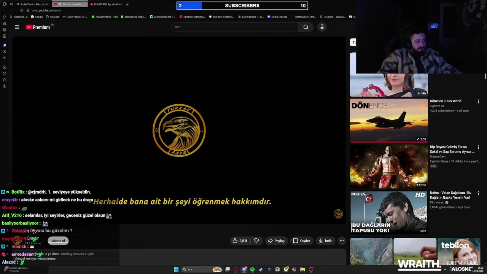Image resolution: width=487 pixels, height=274 pixels.
Task: Click the TURKAY channel watermark on video
Action: click(x=338, y=214)
